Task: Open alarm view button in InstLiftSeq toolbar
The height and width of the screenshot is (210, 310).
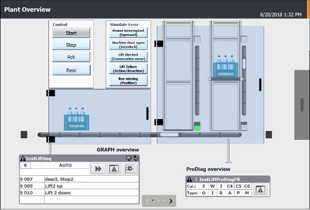Action: click(x=114, y=169)
